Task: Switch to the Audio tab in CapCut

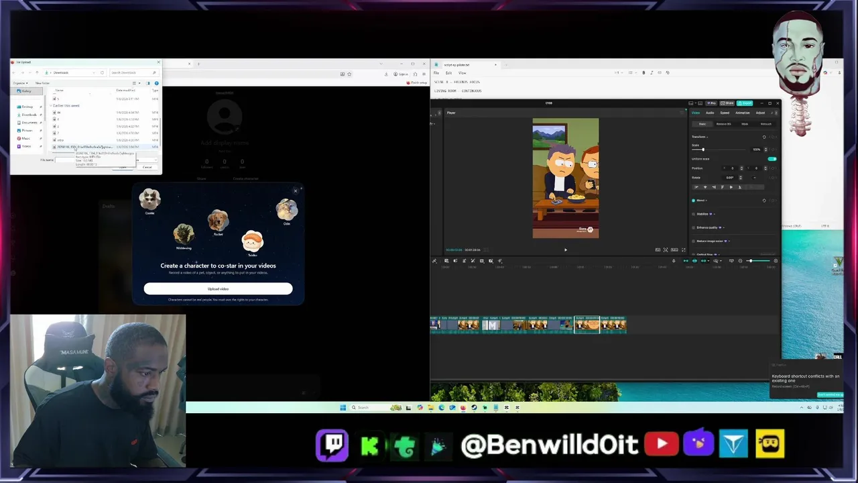Action: pyautogui.click(x=710, y=113)
